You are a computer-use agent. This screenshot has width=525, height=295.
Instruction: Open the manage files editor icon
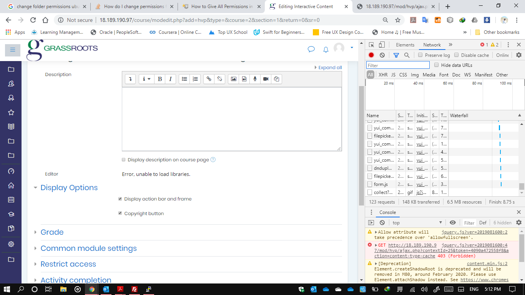(276, 79)
